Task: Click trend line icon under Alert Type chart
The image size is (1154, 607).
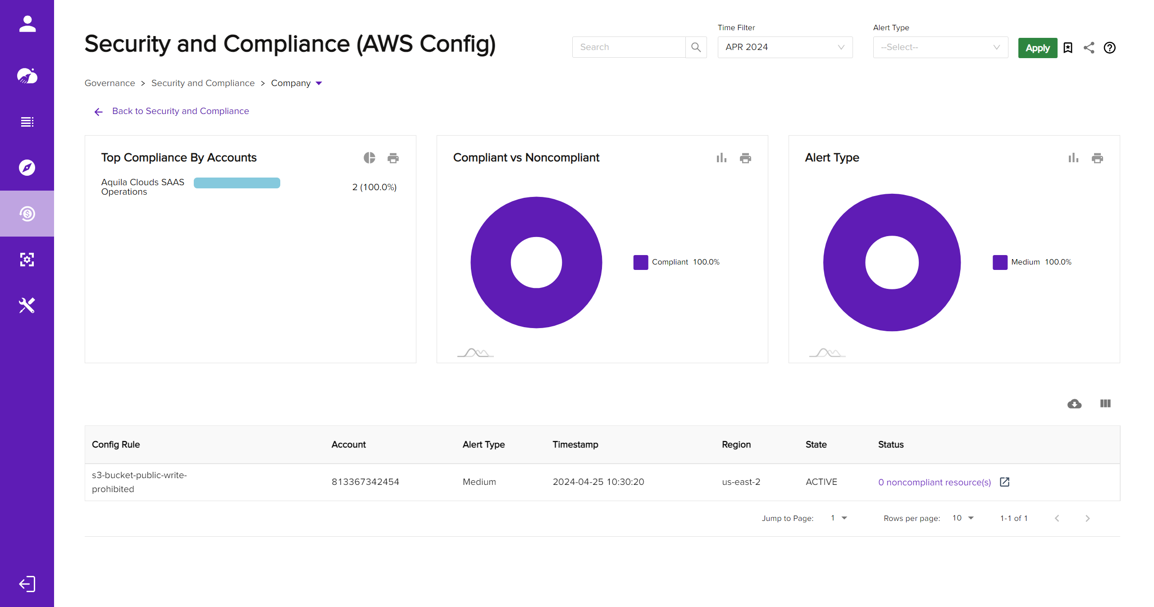Action: pyautogui.click(x=827, y=352)
